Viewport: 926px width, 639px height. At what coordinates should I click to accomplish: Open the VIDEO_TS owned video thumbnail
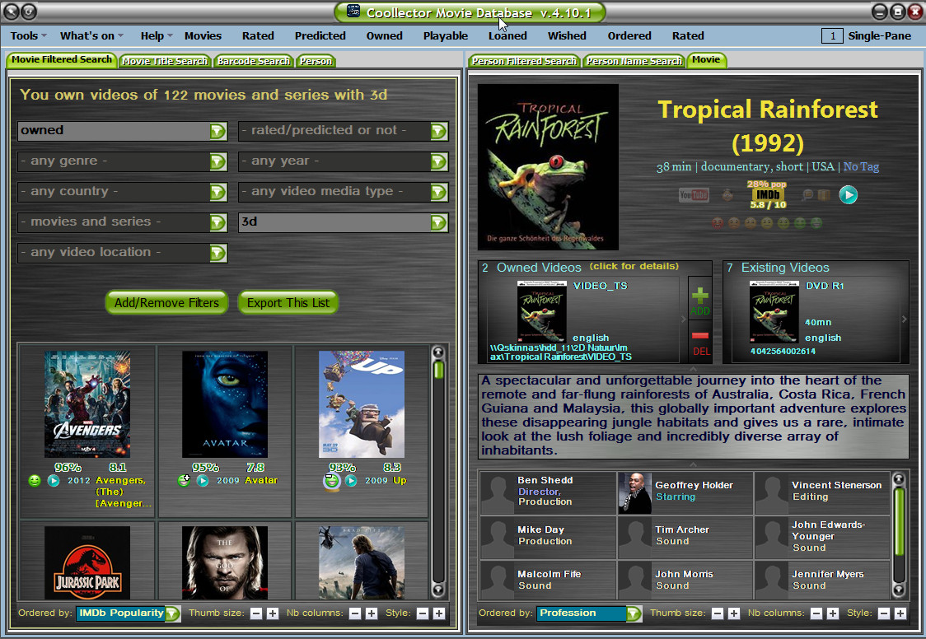point(541,312)
